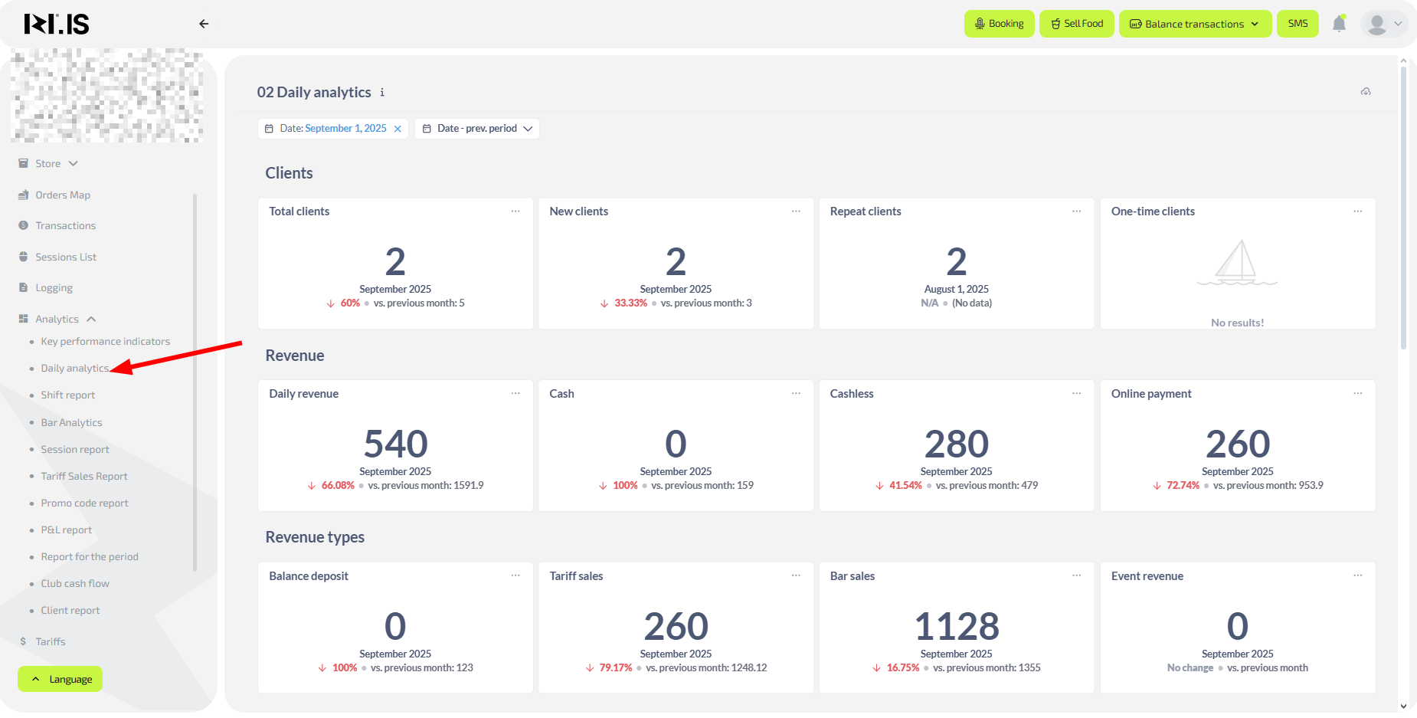Open the Balance transactions dropdown
The image size is (1417, 718).
[1194, 24]
